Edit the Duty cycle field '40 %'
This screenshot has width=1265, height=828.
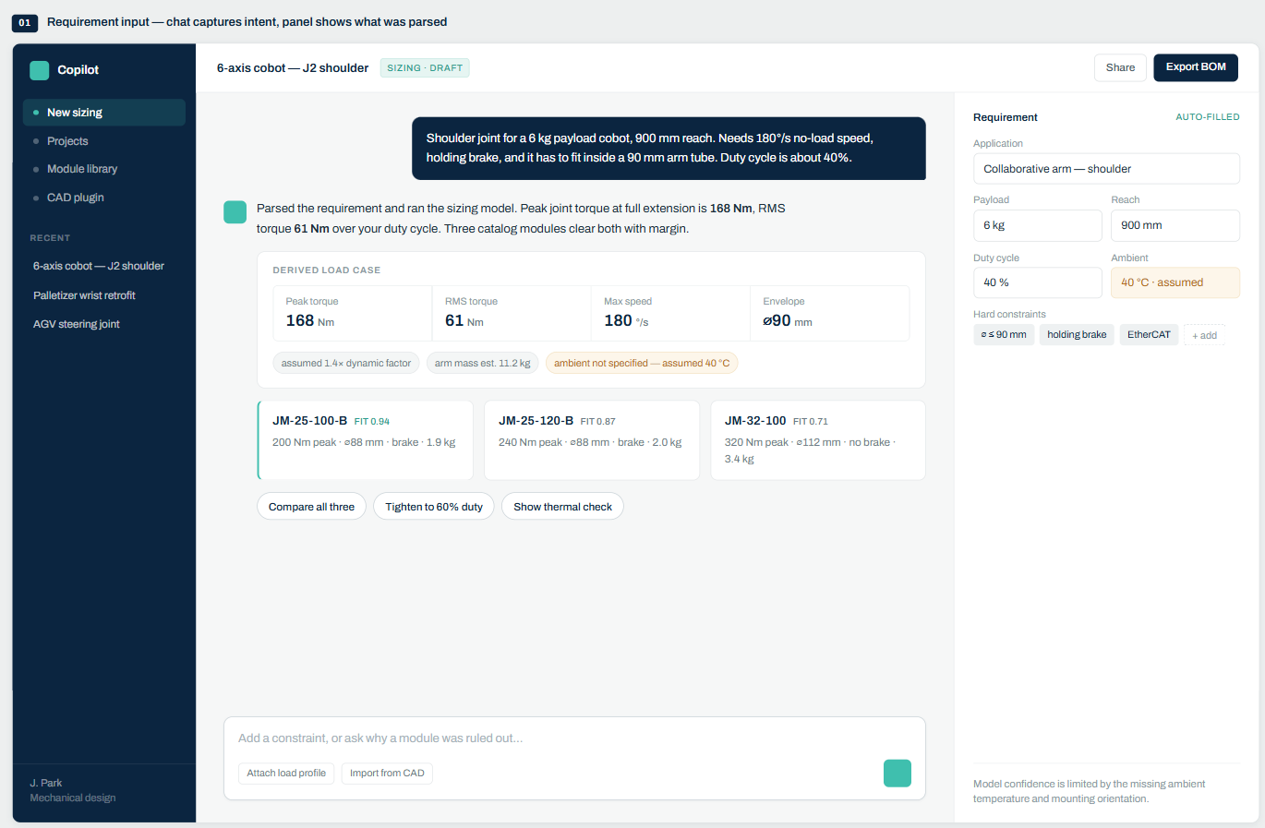click(x=1038, y=282)
